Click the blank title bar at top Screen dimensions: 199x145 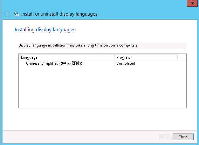tap(95, 3)
